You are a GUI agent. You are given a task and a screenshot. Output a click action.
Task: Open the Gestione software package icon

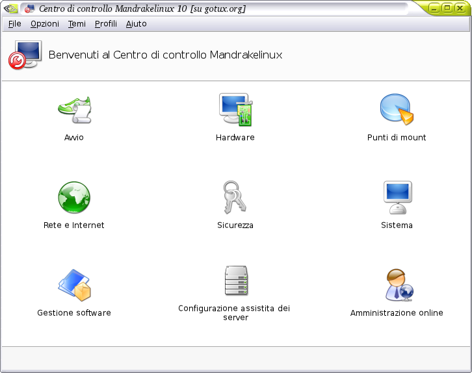click(74, 285)
